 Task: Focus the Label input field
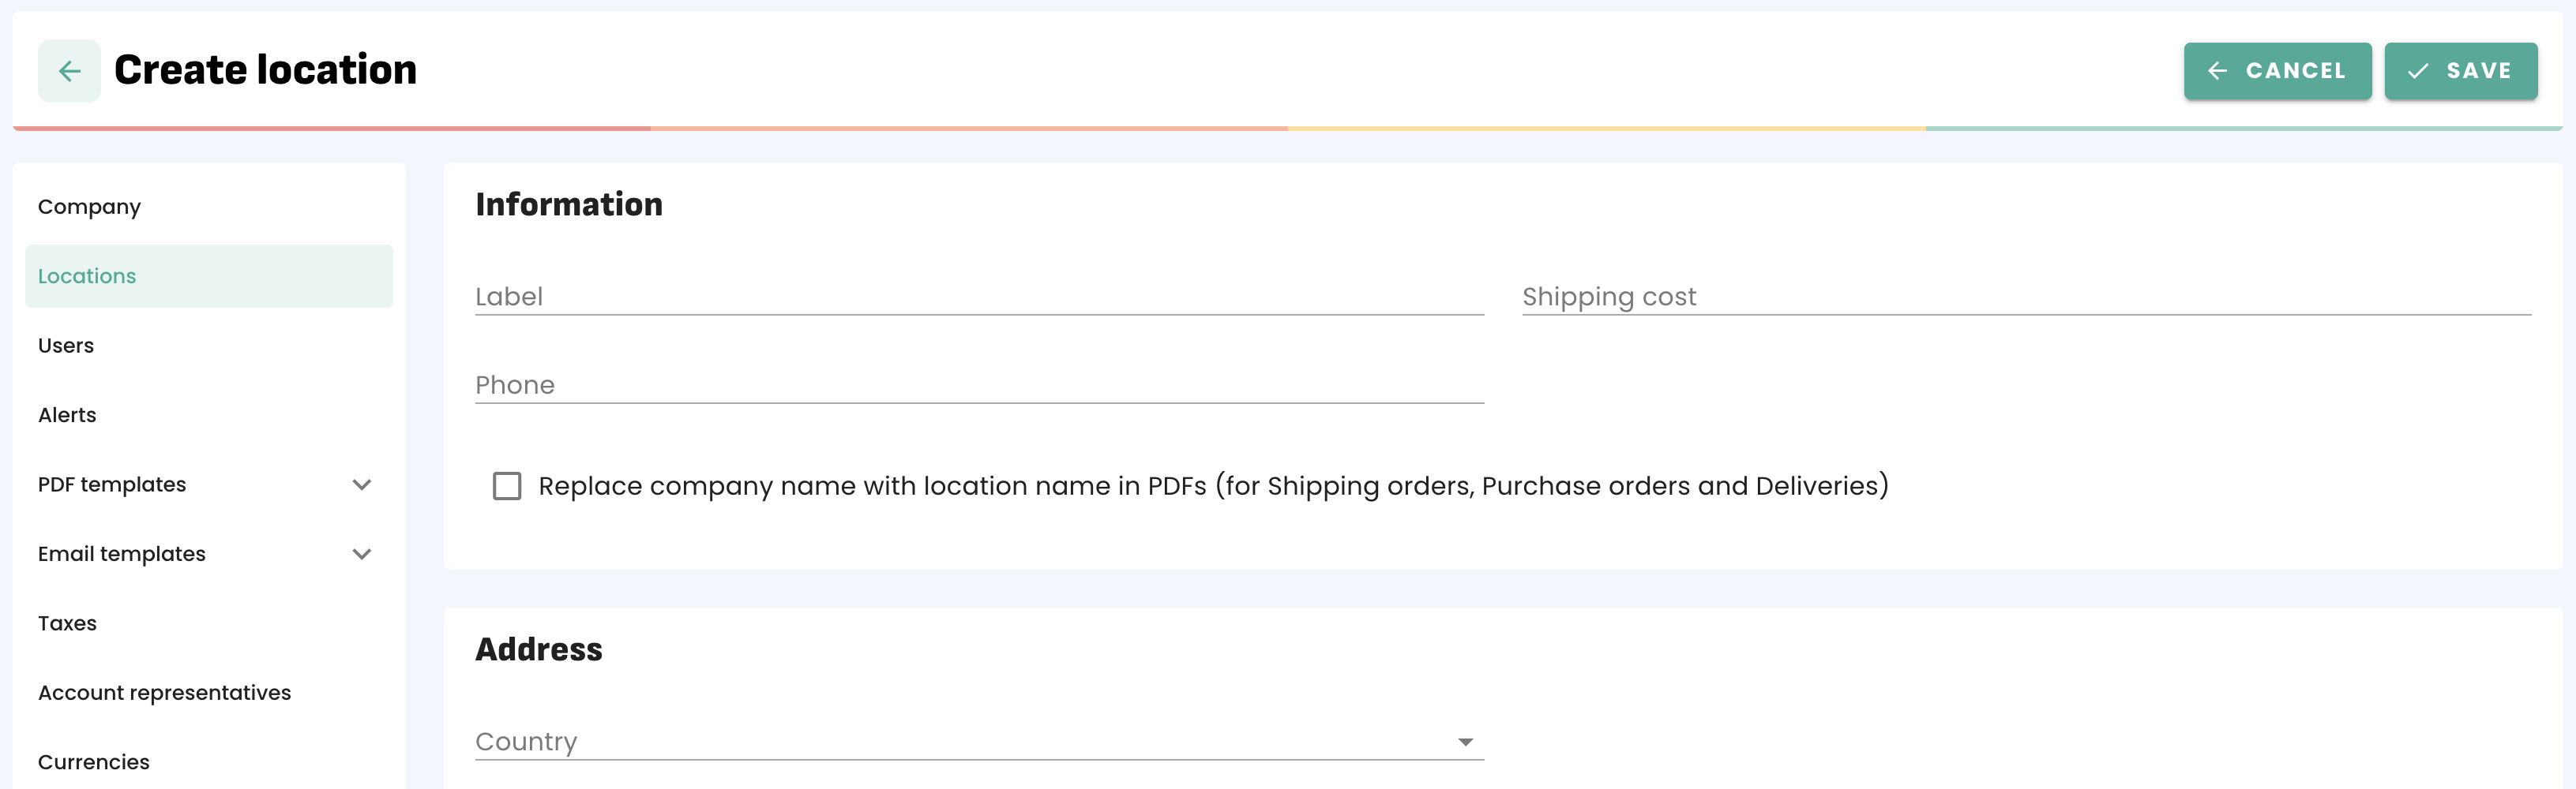(x=978, y=297)
